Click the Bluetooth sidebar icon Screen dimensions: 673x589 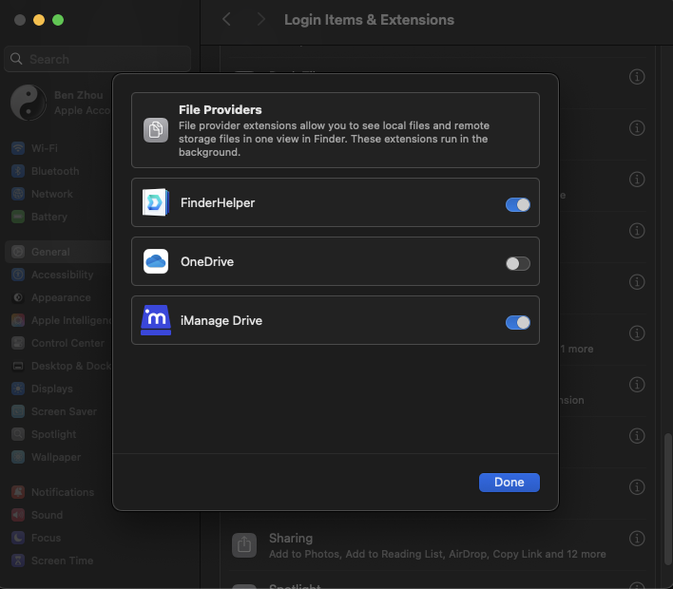tap(18, 171)
